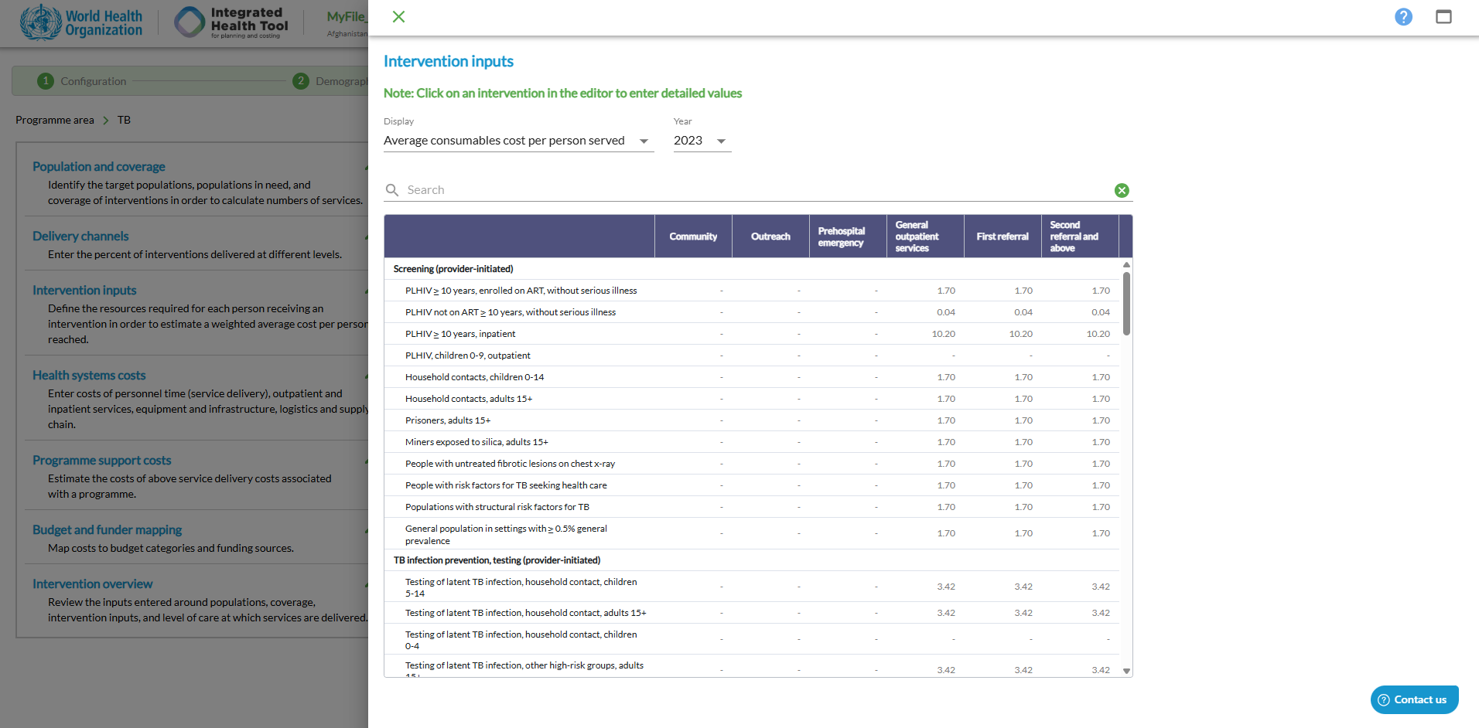Close the Intervention inputs panel
The width and height of the screenshot is (1479, 728).
[x=398, y=17]
